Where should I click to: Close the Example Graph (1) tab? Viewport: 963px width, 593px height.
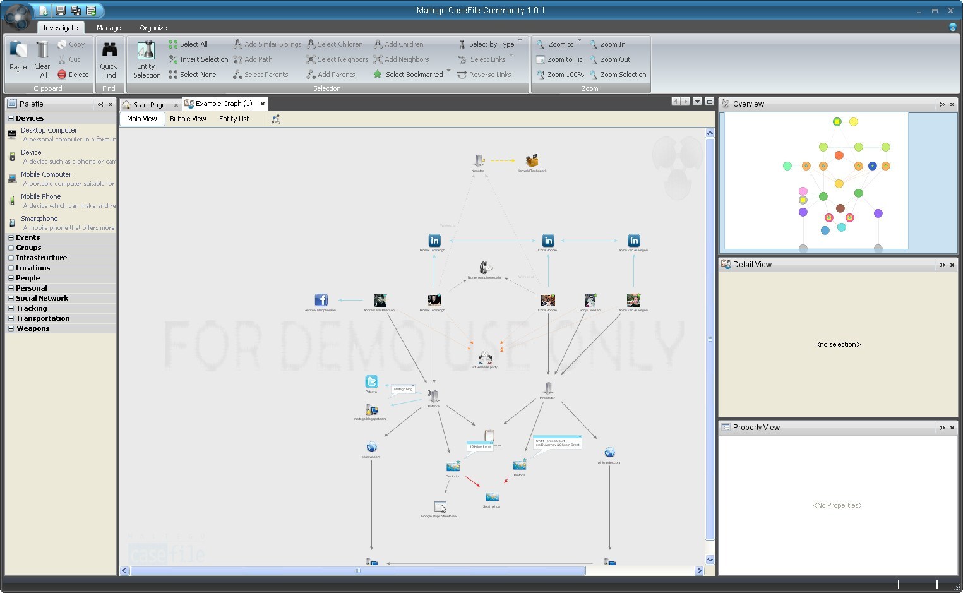pyautogui.click(x=263, y=104)
